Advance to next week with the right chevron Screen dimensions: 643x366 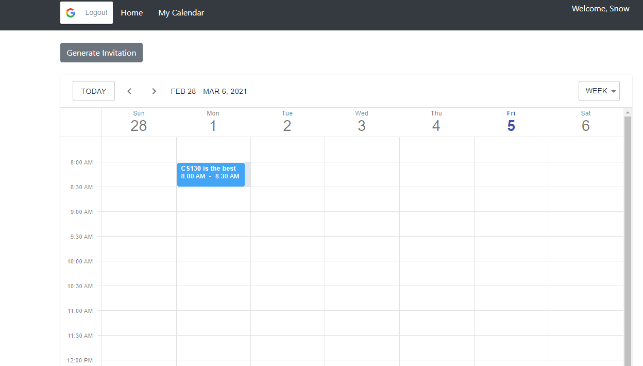154,91
